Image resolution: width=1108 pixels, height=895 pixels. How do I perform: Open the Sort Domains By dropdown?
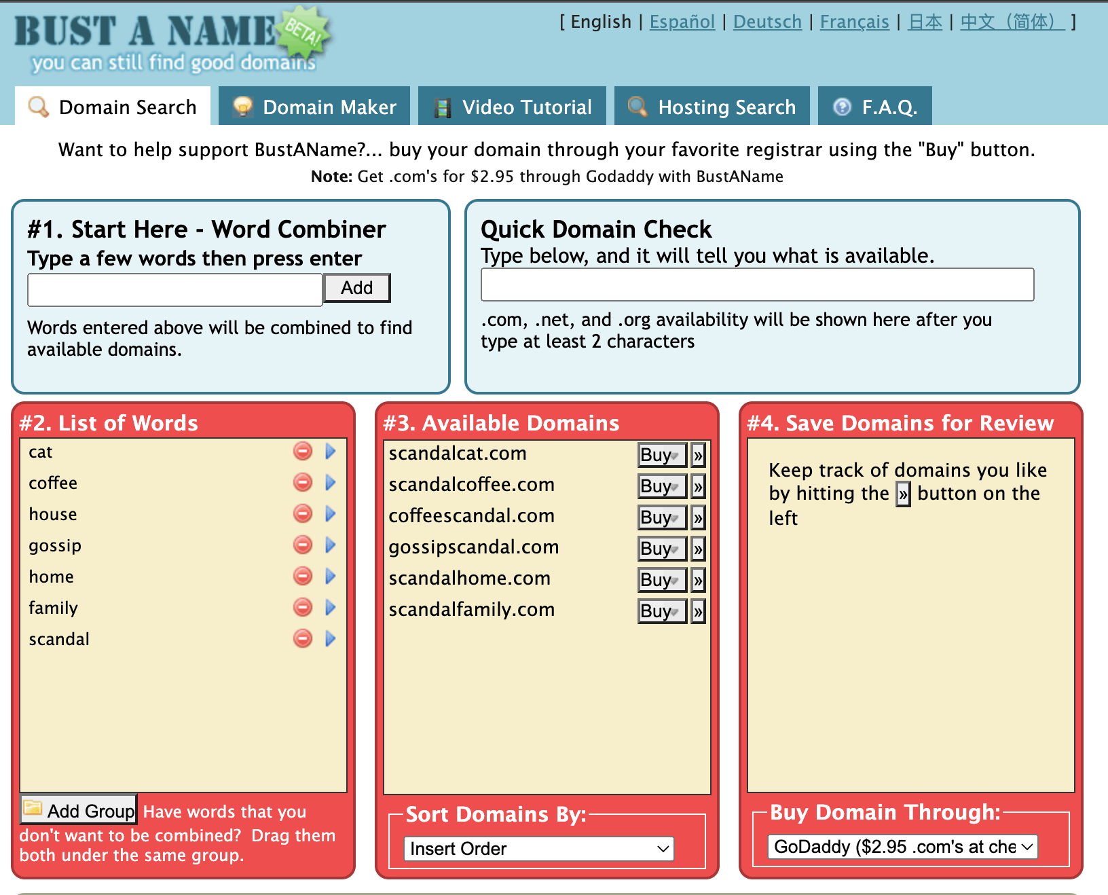click(539, 849)
